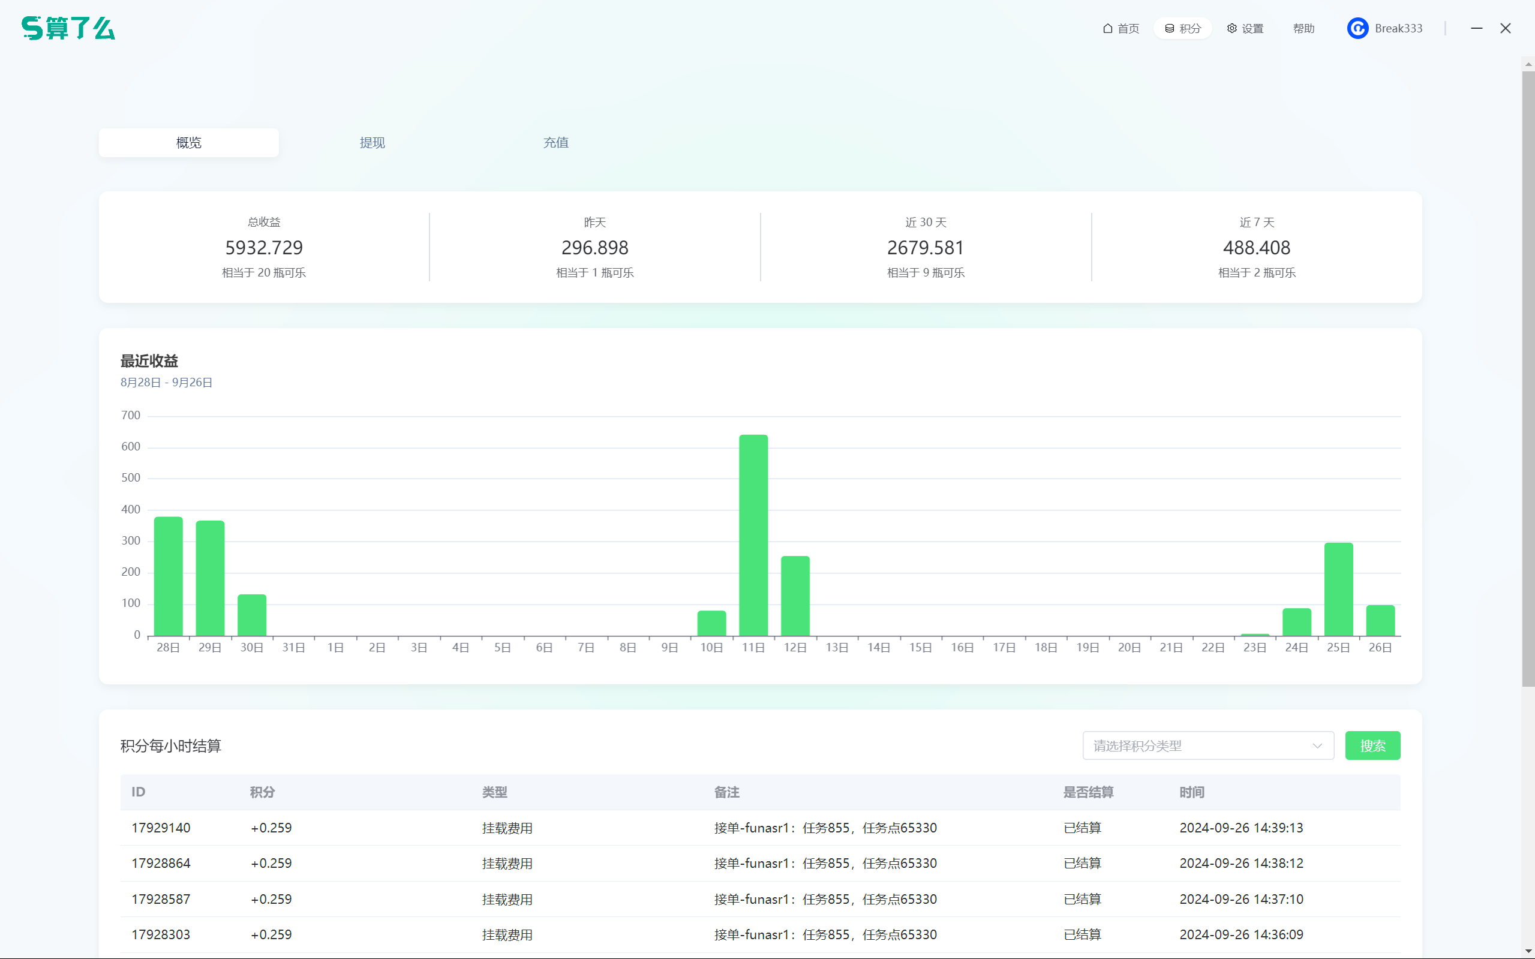Click the Break333 user avatar
This screenshot has height=959, width=1535.
point(1357,29)
